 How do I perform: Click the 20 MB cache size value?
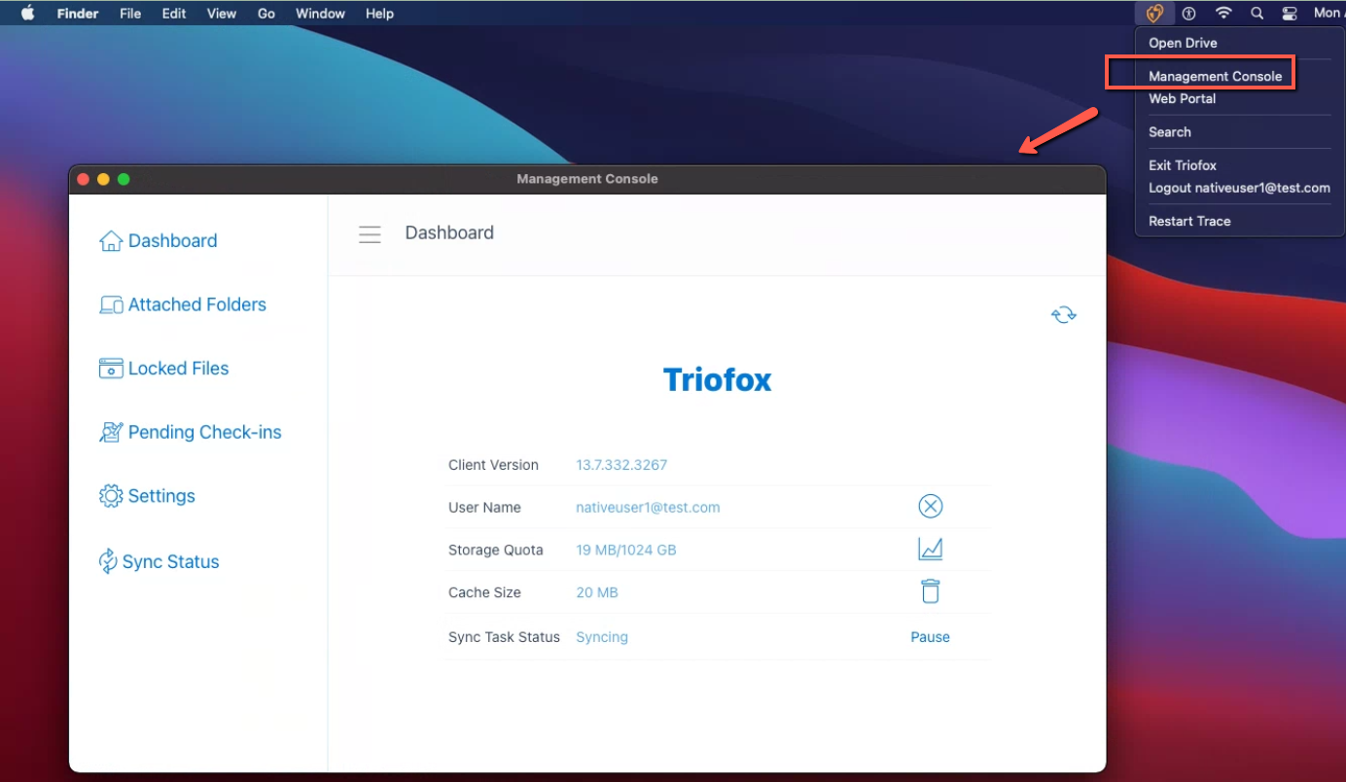(597, 592)
